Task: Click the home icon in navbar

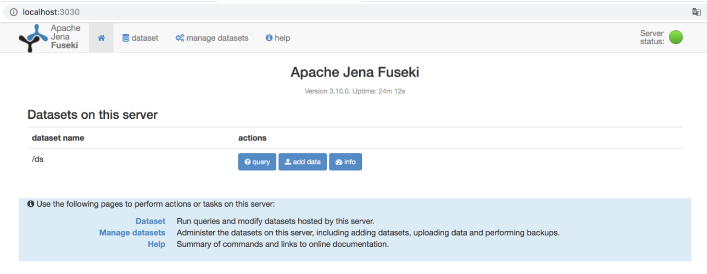Action: pos(101,38)
